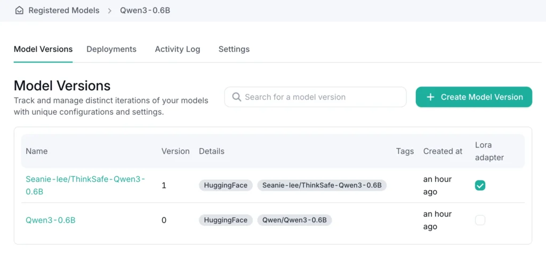The image size is (546, 268).
Task: Open the Qwen3-0.6B version link in table
Action: 51,220
